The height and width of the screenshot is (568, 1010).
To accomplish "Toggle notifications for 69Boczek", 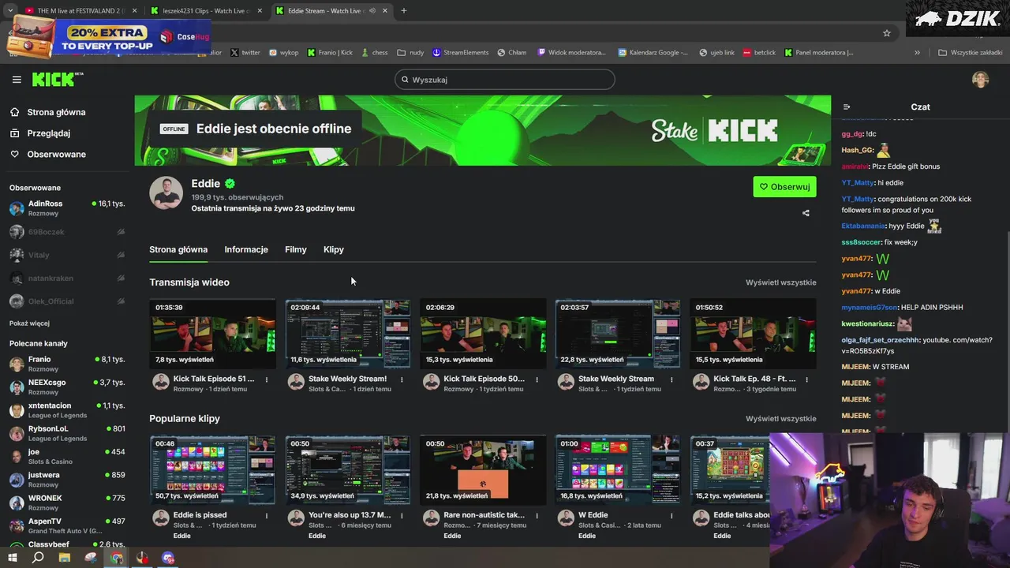I will click(121, 232).
